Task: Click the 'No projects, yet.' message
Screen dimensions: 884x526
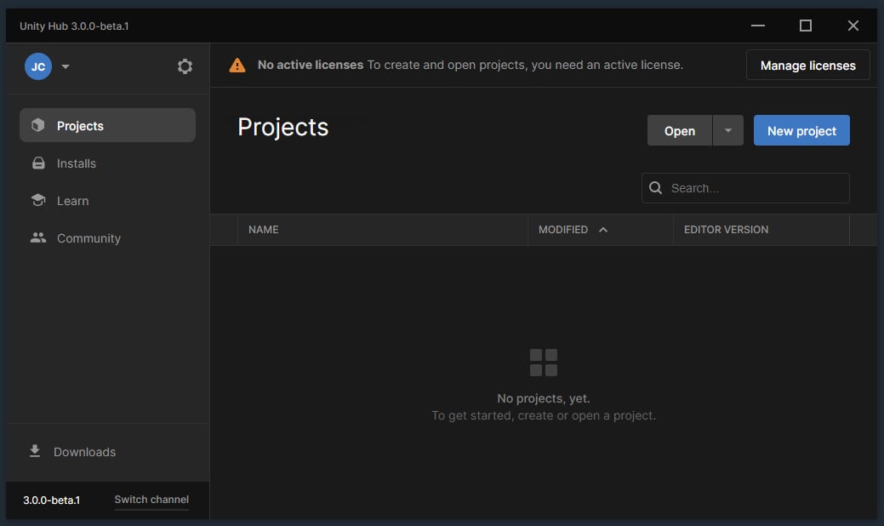Action: [x=544, y=398]
